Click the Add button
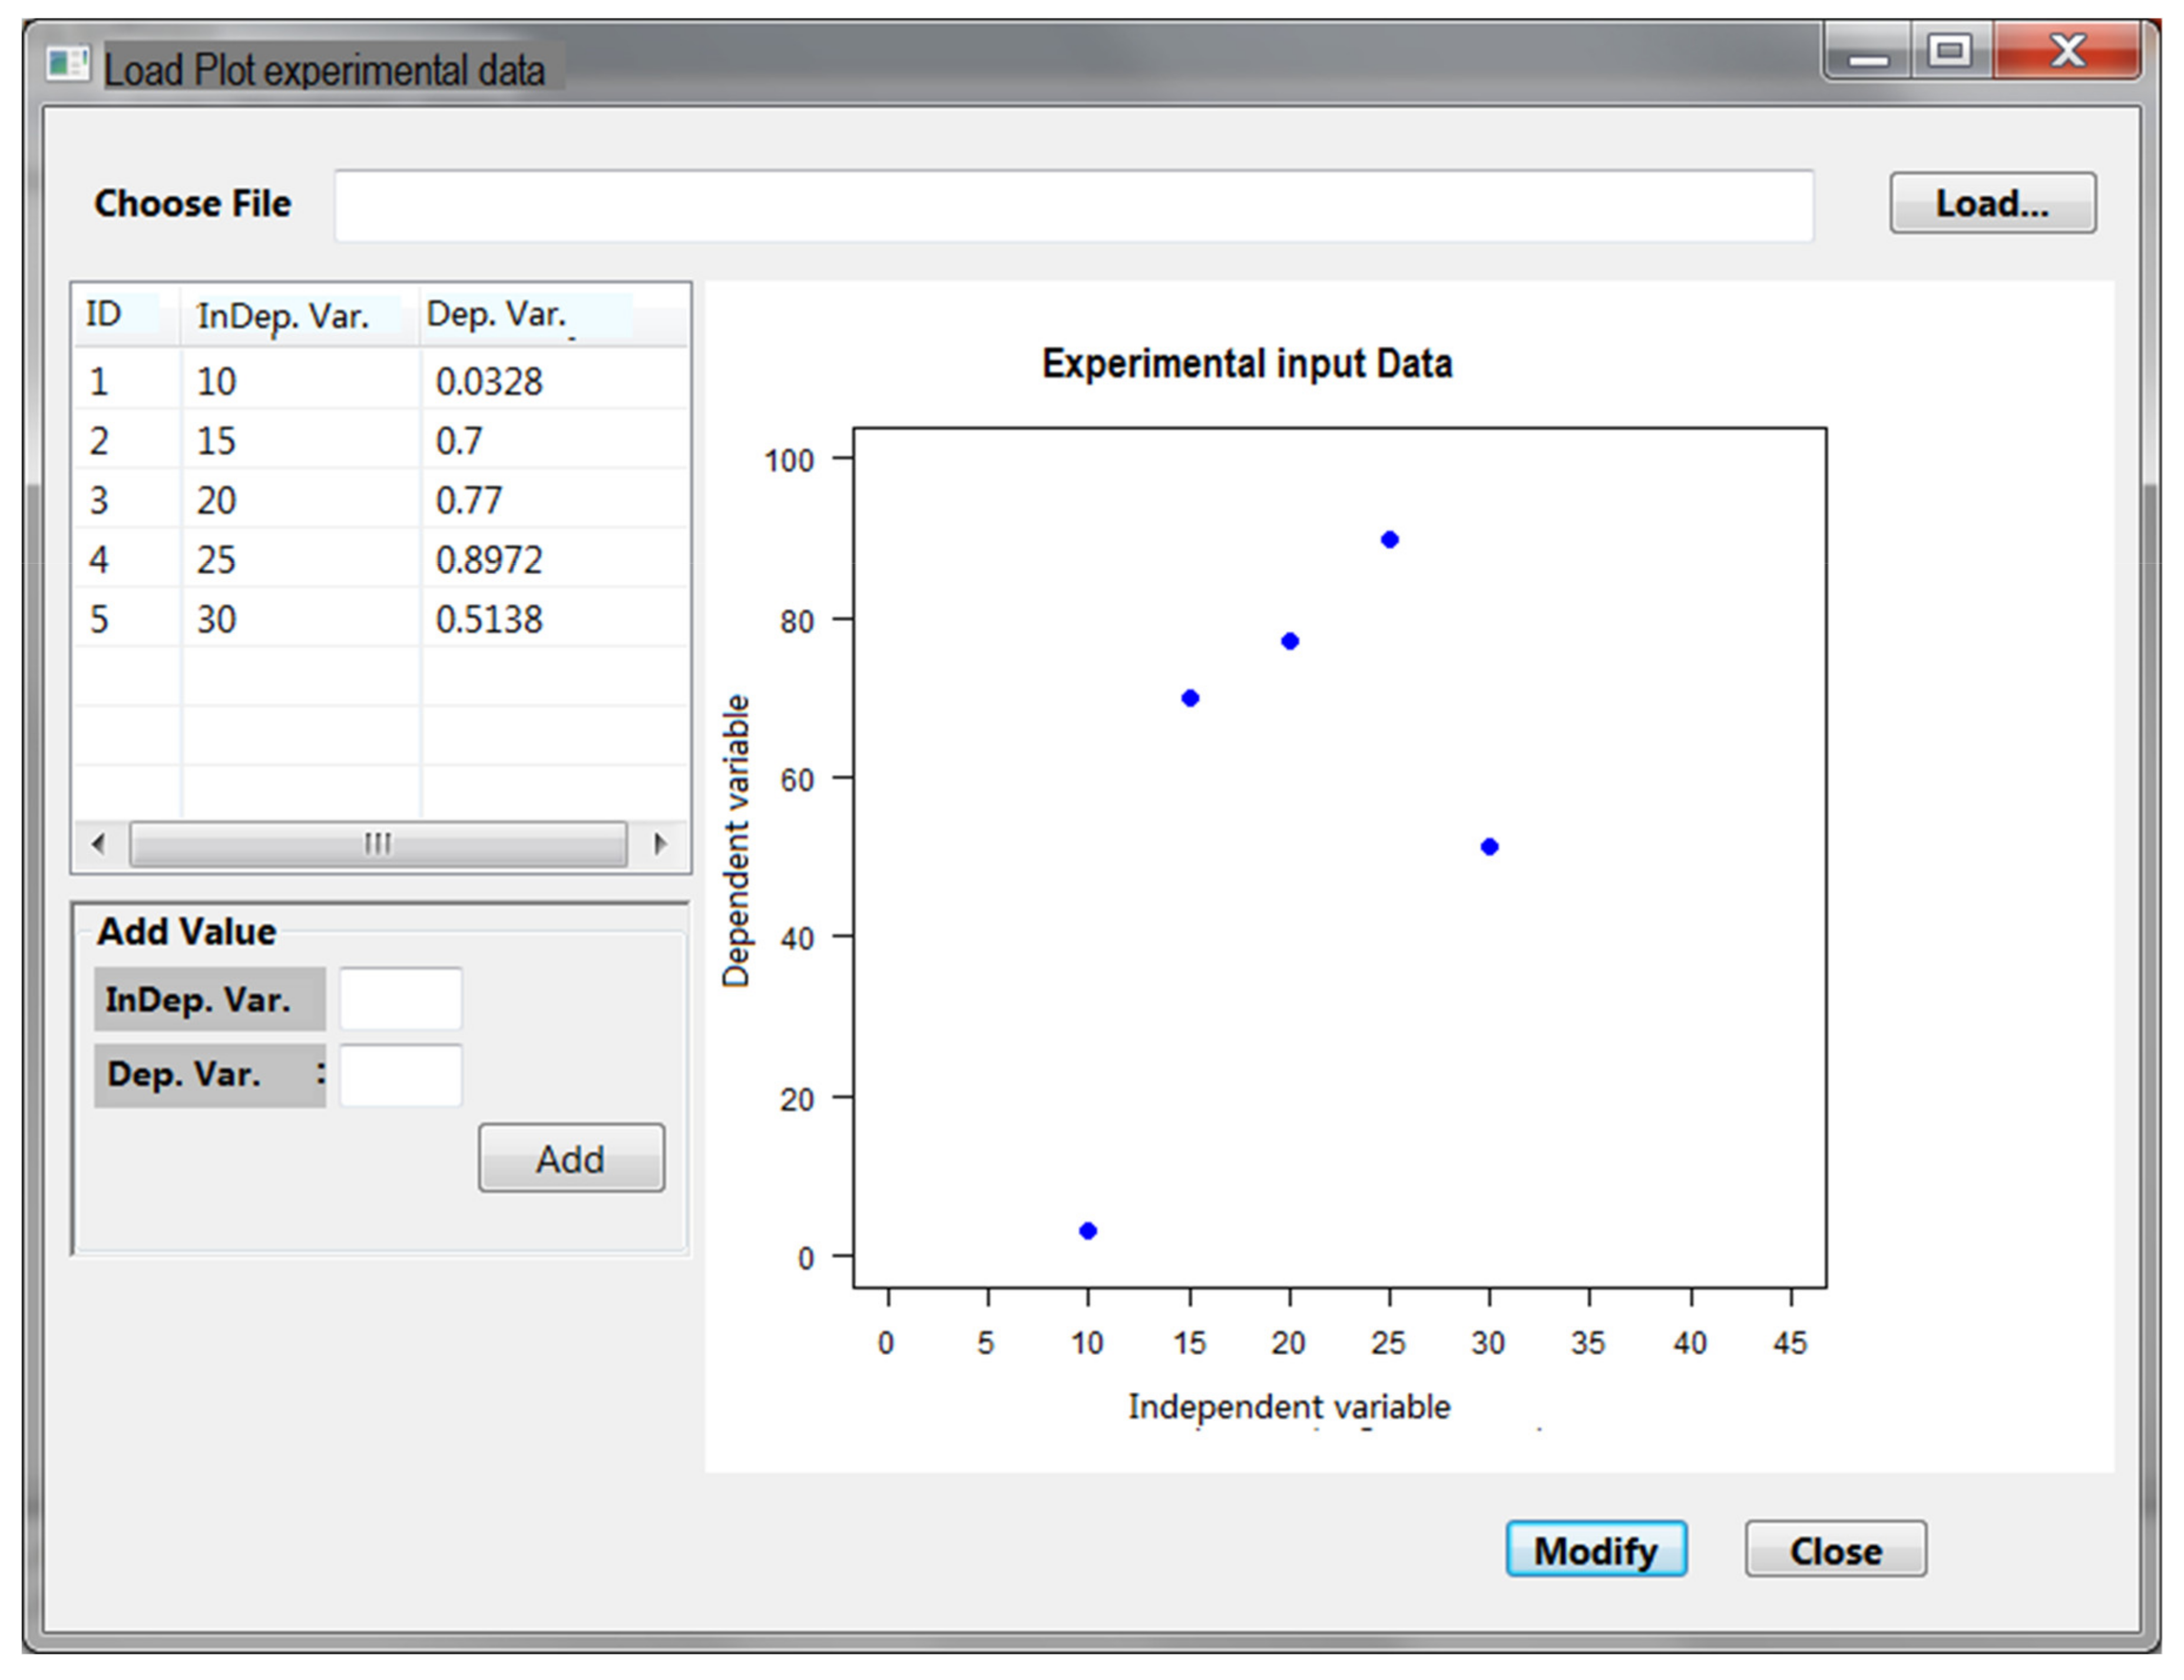 [571, 1158]
